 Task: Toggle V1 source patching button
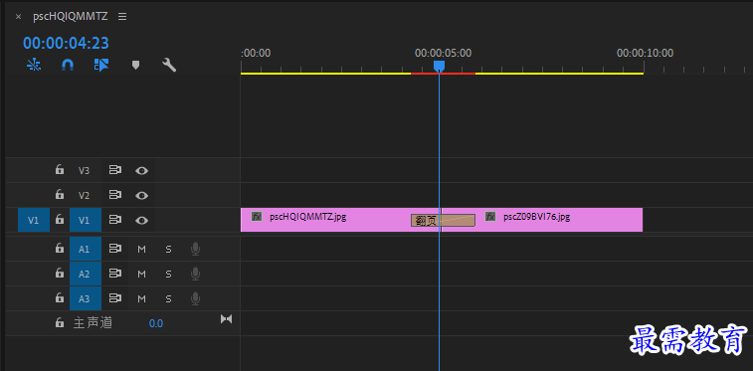click(33, 220)
